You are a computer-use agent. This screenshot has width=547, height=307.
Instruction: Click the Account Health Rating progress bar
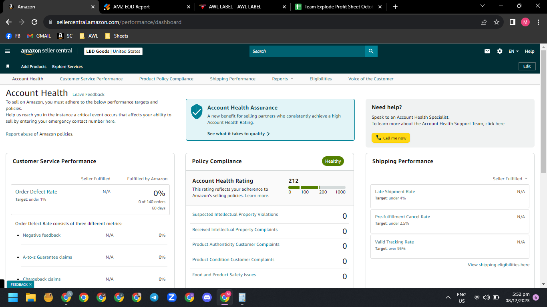click(x=317, y=187)
